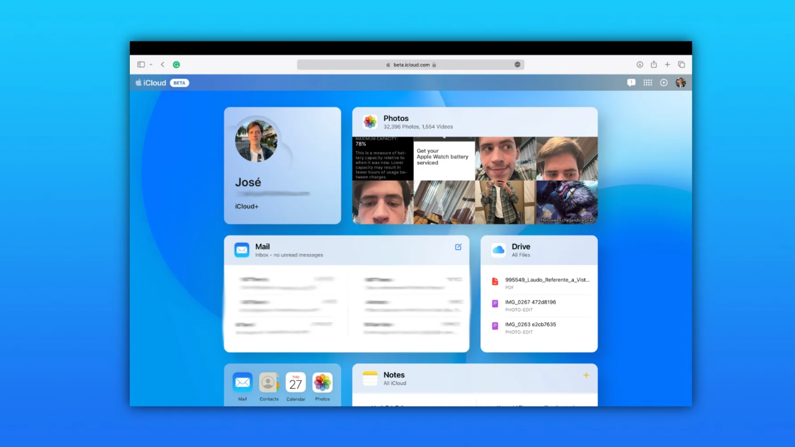This screenshot has height=447, width=795.
Task: Click the Drive title
Action: click(x=521, y=246)
